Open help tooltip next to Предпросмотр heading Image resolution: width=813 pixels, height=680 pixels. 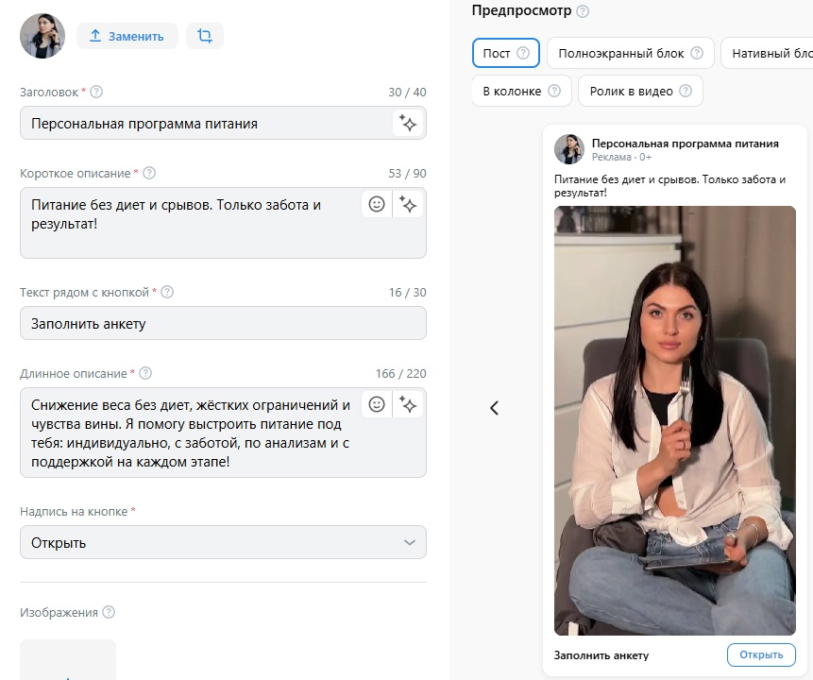583,11
